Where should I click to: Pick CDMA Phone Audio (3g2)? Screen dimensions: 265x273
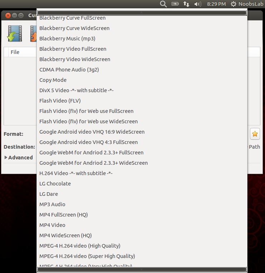click(x=142, y=70)
